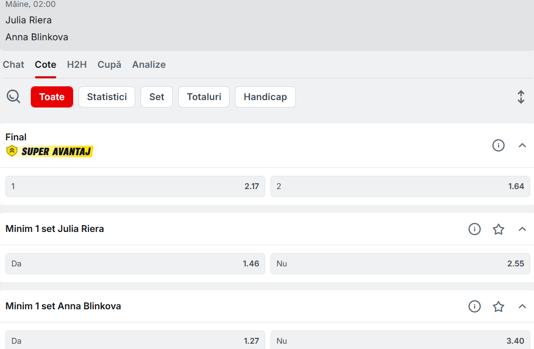Image resolution: width=534 pixels, height=349 pixels.
Task: Star the Minim 1 set Anna Blinkova market
Action: [x=498, y=306]
